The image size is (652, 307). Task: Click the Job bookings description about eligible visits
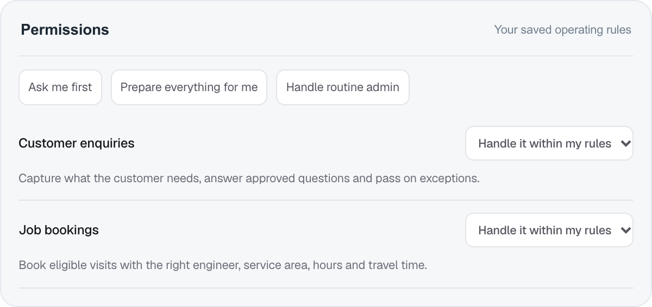[x=223, y=266]
